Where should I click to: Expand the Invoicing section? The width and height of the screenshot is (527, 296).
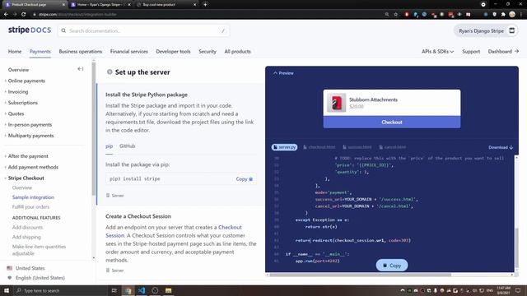point(18,91)
